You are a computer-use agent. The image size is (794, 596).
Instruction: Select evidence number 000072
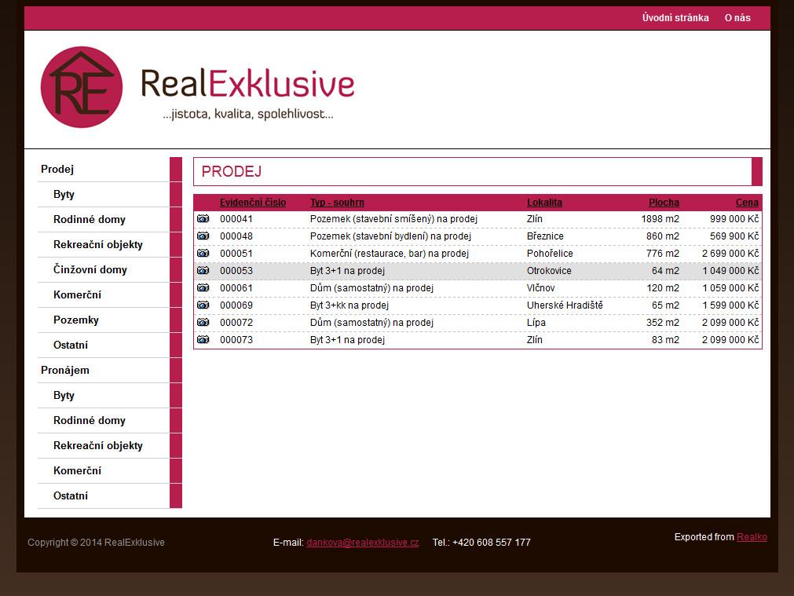236,322
